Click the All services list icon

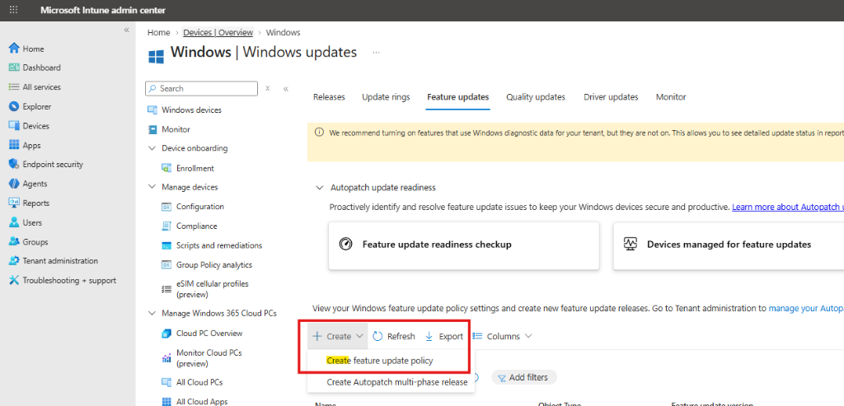(14, 86)
